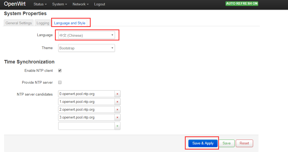Focus the empty NTP server input field

click(86, 126)
